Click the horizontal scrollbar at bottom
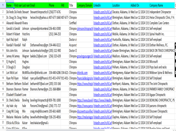This screenshot has height=131, width=176. tap(55, 130)
